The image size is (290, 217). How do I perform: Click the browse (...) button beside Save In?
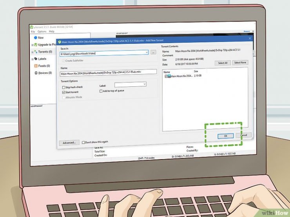click(153, 52)
